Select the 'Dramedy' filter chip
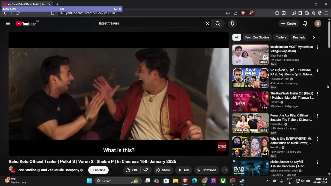 point(299,37)
